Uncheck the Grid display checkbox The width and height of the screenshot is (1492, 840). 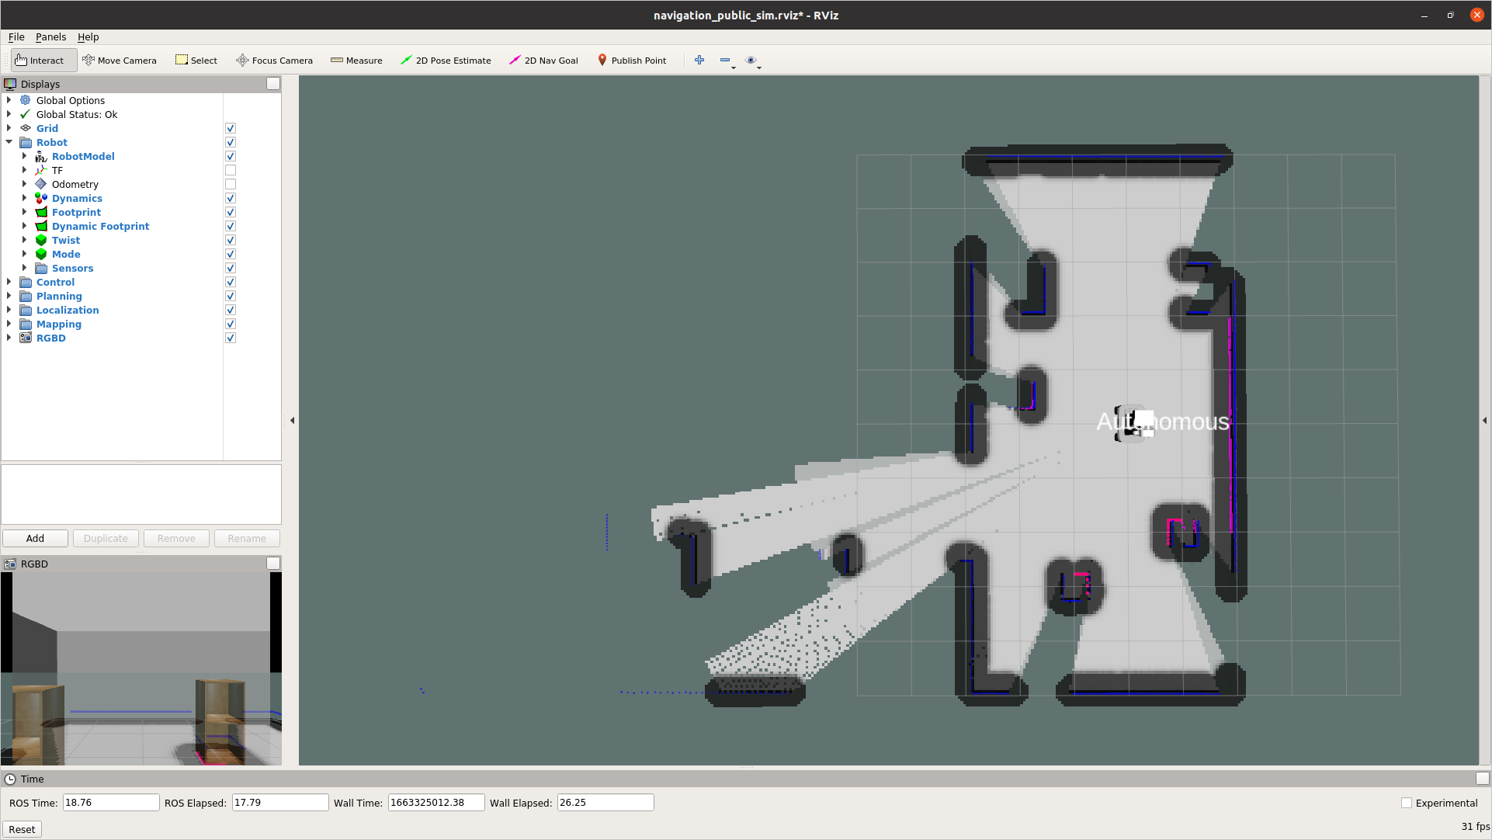click(x=231, y=128)
